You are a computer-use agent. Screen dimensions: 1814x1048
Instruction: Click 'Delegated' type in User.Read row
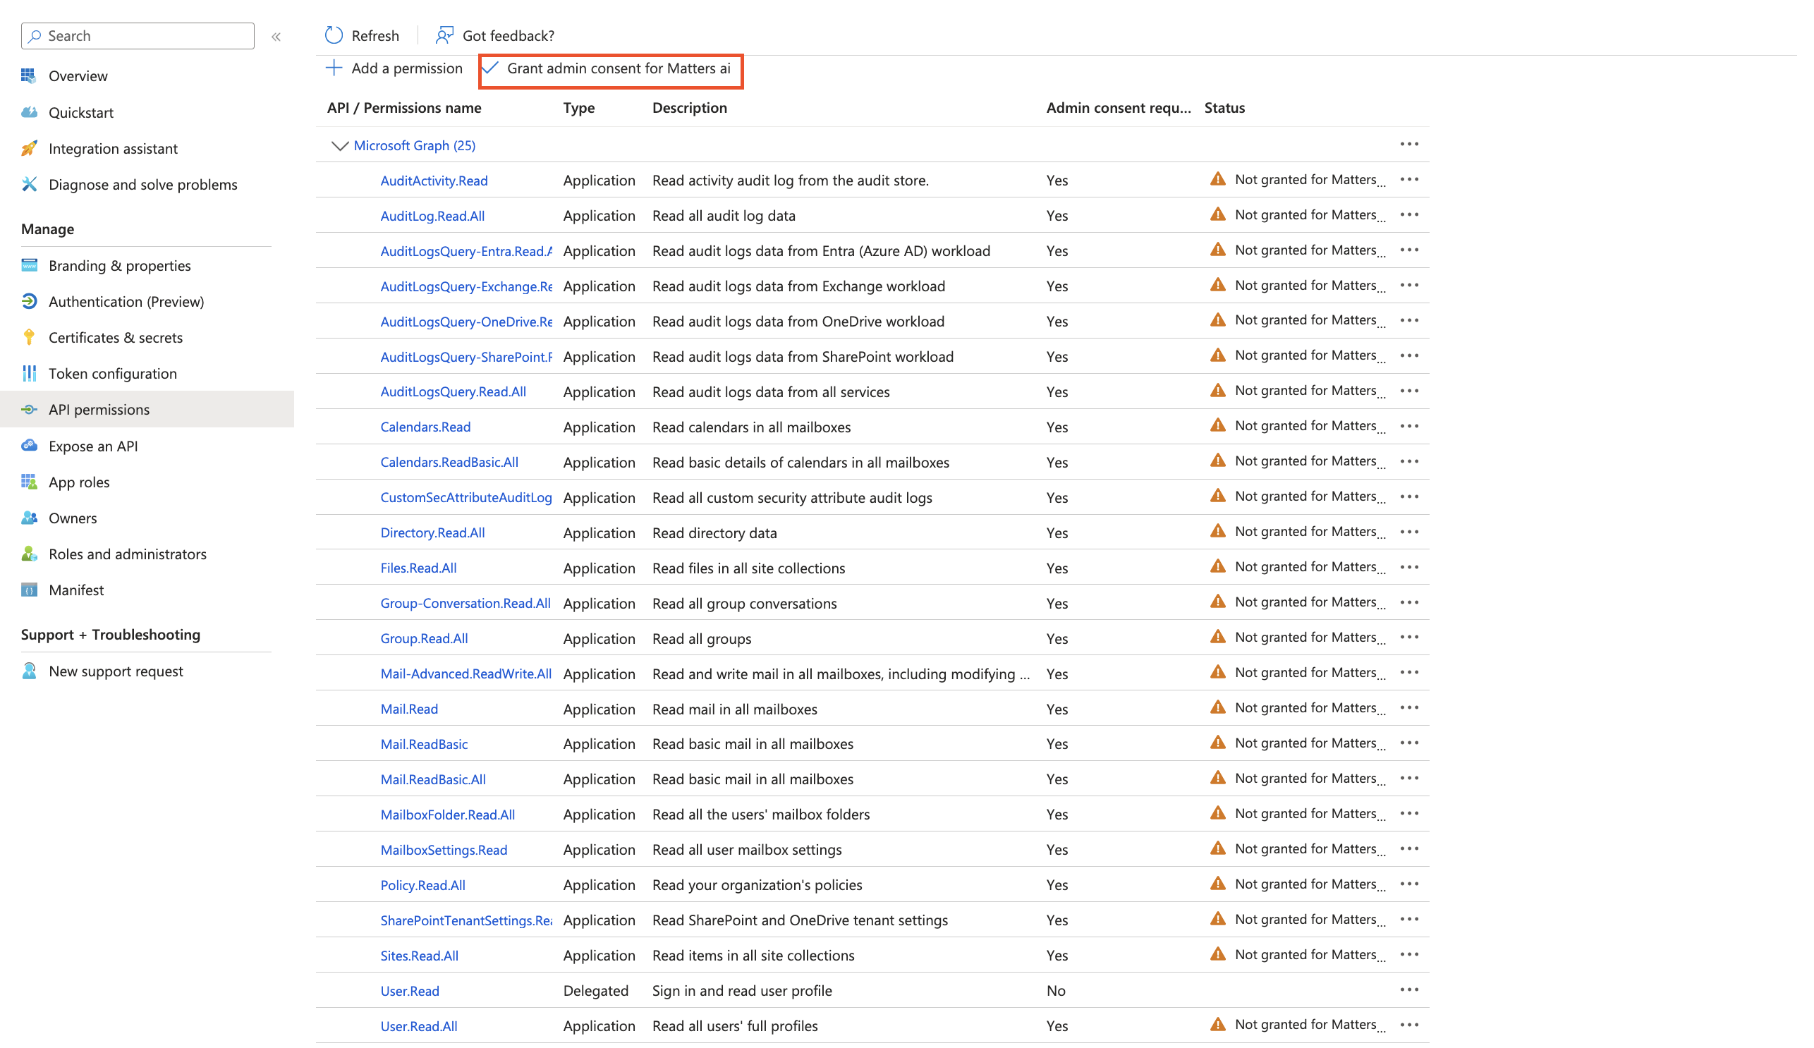[x=595, y=991]
